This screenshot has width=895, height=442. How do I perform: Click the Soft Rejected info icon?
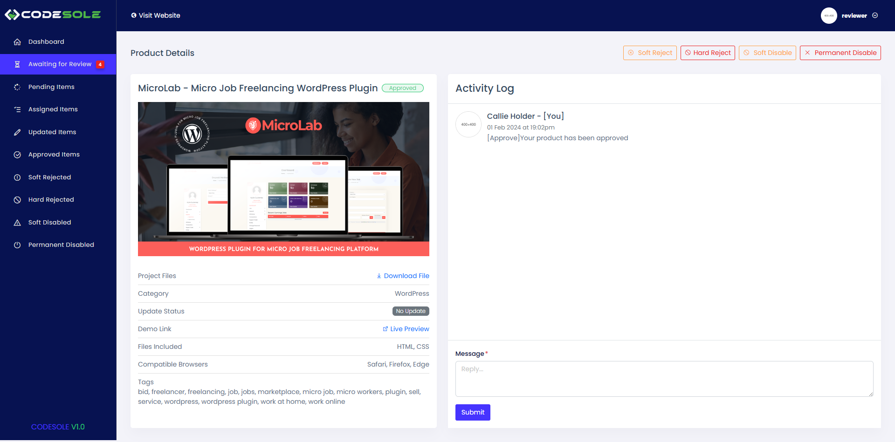point(17,177)
